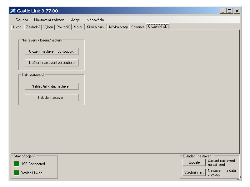This screenshot has width=250, height=187.
Task: Click Uložení nastavení do souboru button
Action: tap(52, 51)
